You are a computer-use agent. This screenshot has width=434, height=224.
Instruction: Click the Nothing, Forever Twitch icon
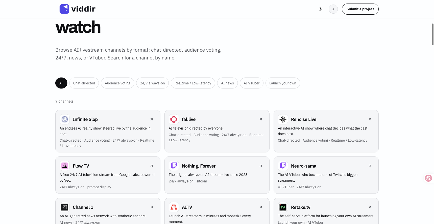point(174,166)
